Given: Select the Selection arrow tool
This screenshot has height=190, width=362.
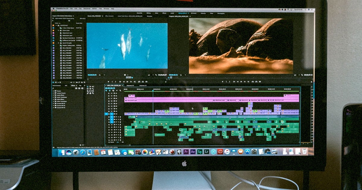Looking at the screenshot, I should (88, 87).
